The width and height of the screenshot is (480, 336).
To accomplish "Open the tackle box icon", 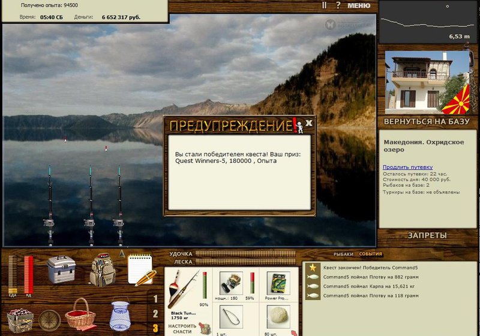I will pos(61,270).
